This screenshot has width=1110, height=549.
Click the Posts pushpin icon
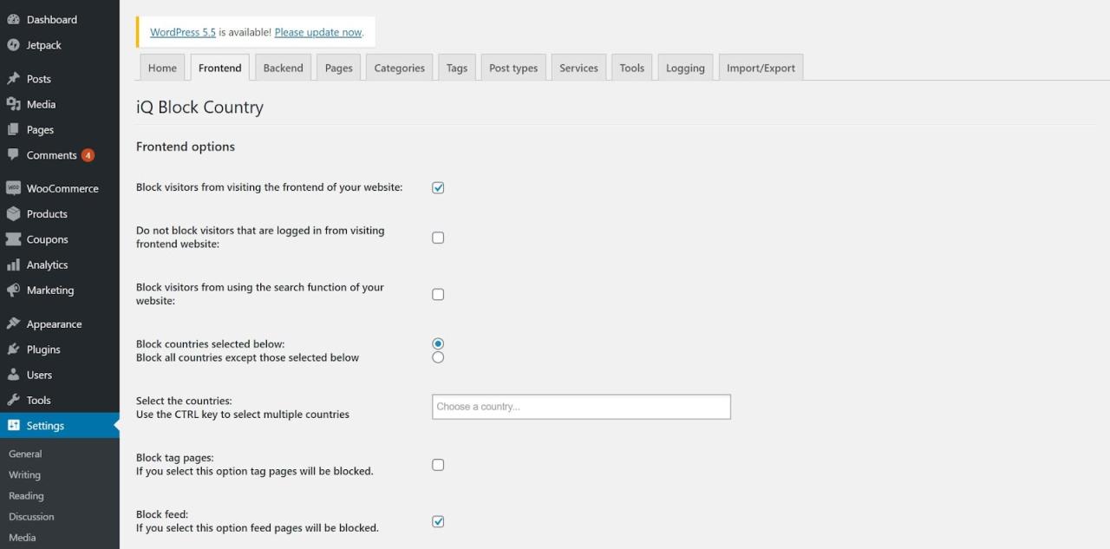(13, 79)
